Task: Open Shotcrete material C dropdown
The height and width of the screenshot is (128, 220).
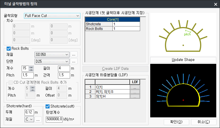Action: coord(31,119)
